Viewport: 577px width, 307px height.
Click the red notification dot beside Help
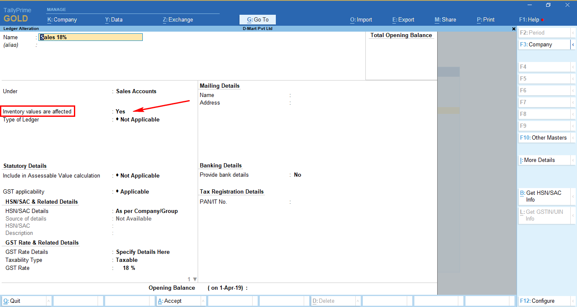click(542, 20)
